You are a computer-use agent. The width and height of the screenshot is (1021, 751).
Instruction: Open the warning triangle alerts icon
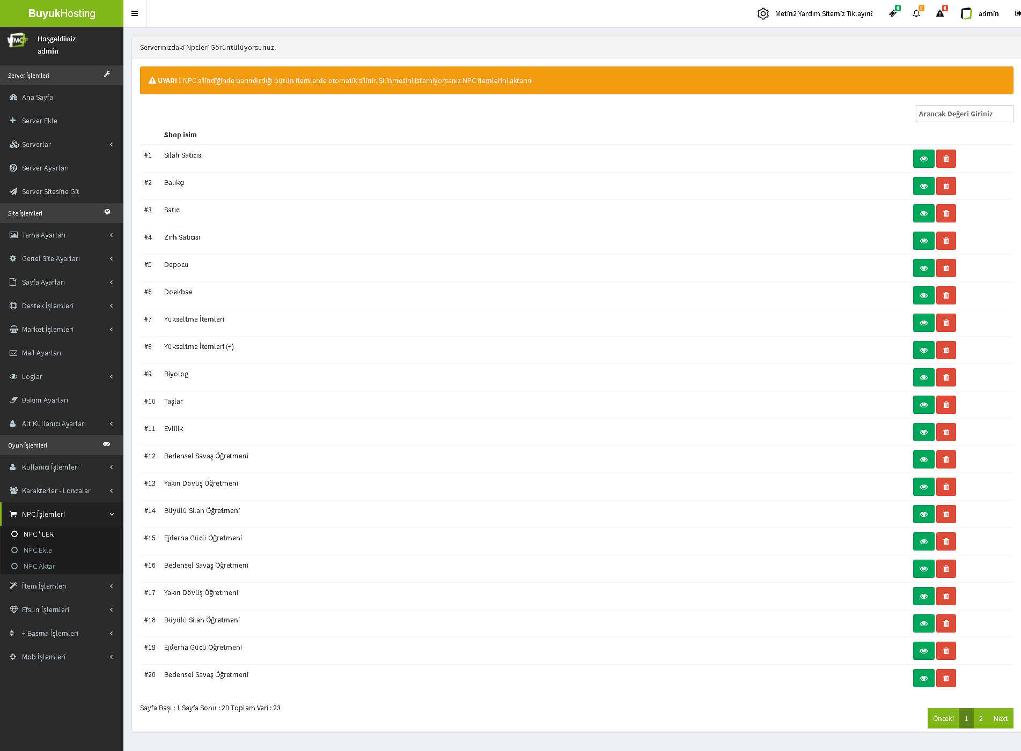[940, 13]
